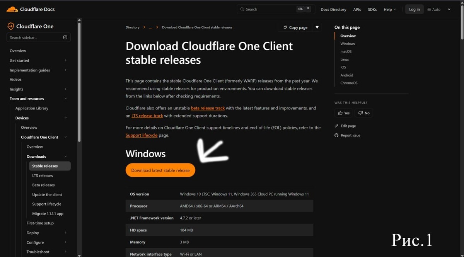Screen dimensions: 464x257
Task: Open Migrate 1.1.1.1 app sidebar item
Action: (48, 214)
